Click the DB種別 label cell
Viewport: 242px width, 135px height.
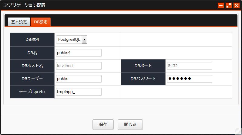[32, 40]
